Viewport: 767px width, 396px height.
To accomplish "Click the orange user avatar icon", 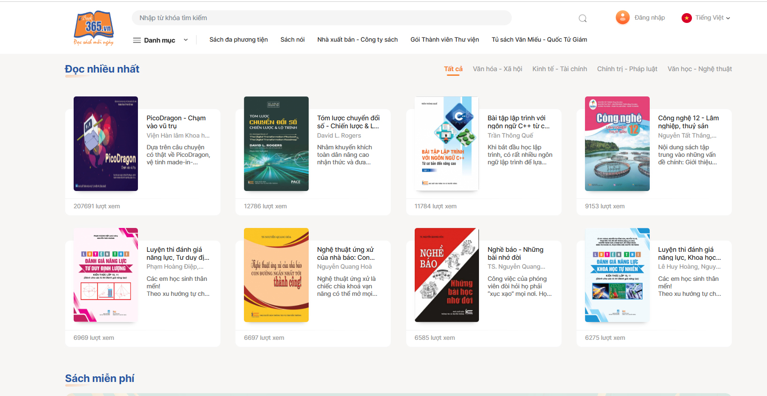I will coord(623,18).
